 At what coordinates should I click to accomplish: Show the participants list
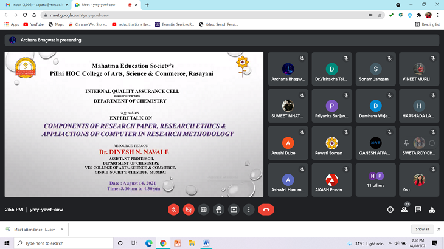404,210
